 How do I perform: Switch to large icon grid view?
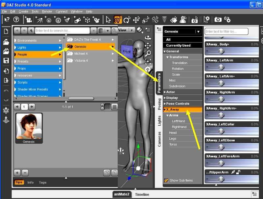pyautogui.click(x=108, y=107)
